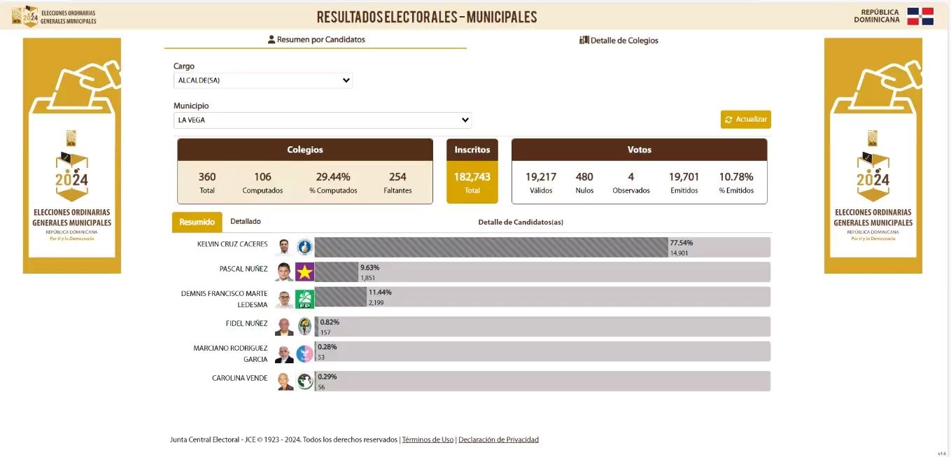Click the purple star party logo
The image size is (951, 457).
click(304, 272)
